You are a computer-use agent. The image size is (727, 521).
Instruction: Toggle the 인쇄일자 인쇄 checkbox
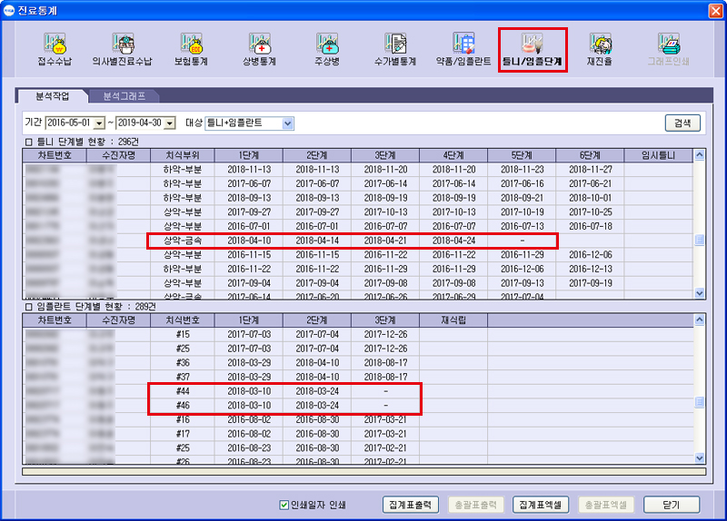click(x=284, y=505)
